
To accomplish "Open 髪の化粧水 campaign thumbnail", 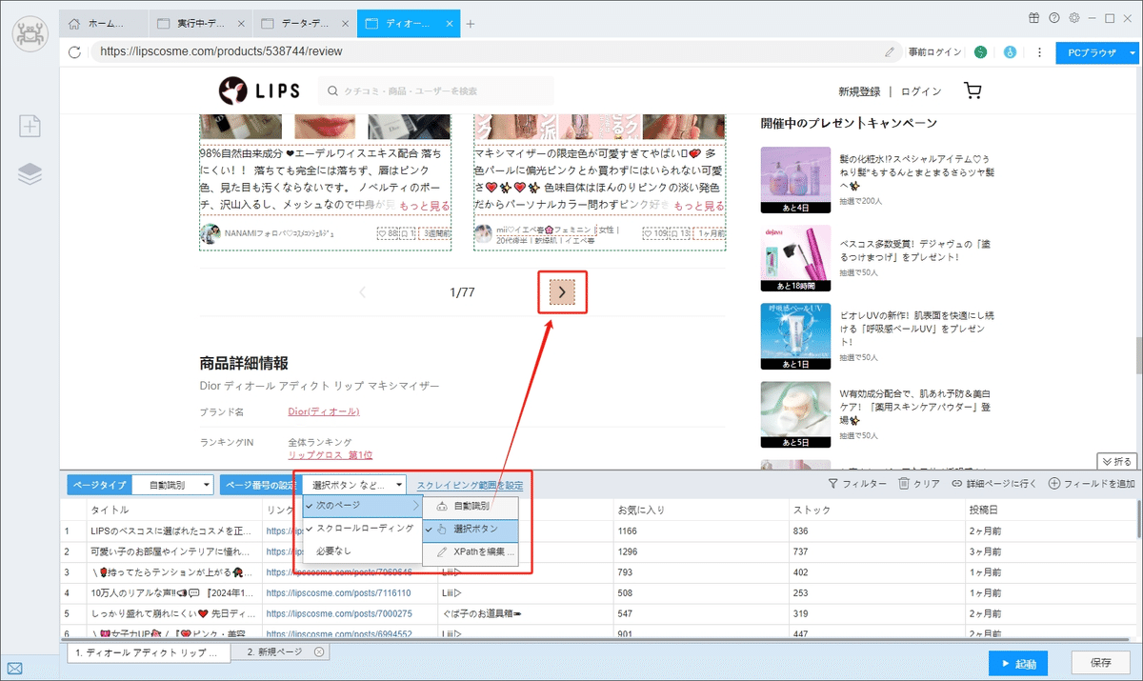I will point(794,180).
